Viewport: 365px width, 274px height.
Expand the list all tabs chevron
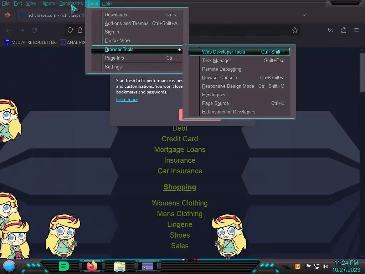point(304,15)
